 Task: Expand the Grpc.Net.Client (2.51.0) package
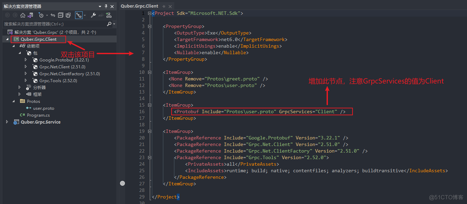click(26, 67)
